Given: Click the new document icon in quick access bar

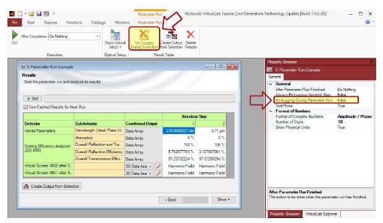Looking at the screenshot, I should tap(20, 14).
